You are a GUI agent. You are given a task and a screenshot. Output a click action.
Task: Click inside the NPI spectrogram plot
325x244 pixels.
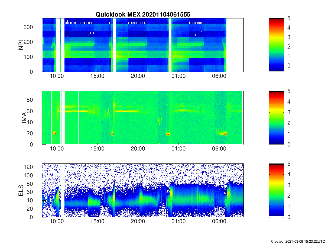click(x=143, y=45)
